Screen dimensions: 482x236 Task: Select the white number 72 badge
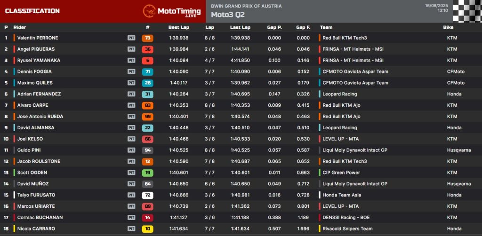tap(147, 195)
